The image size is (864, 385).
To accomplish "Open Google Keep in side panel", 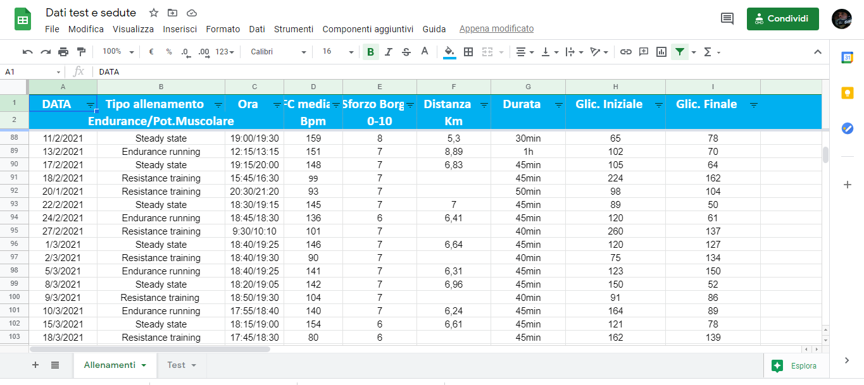I will 847,93.
